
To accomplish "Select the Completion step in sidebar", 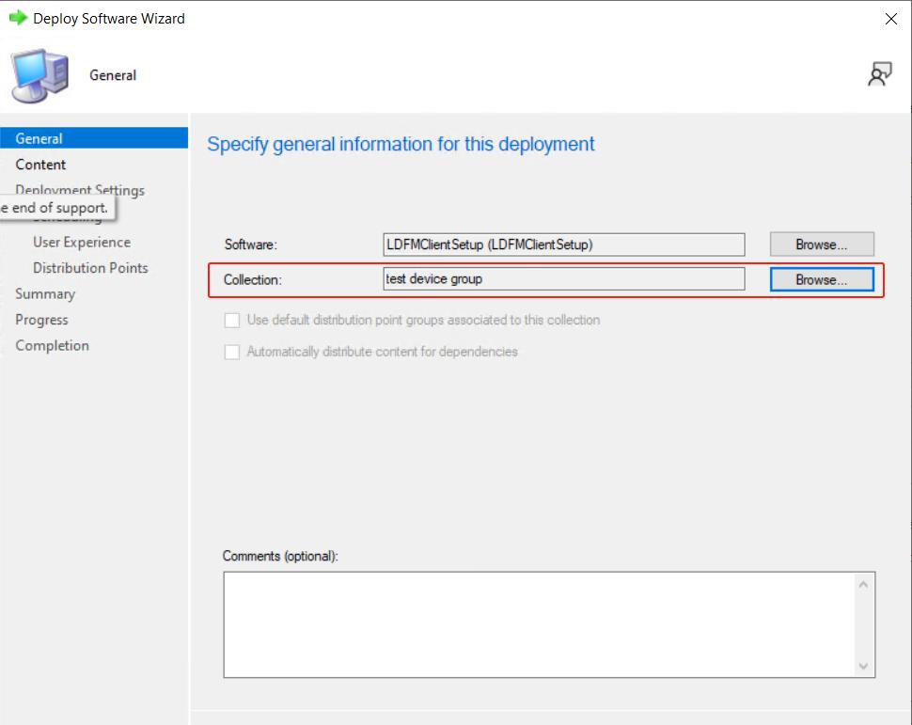I will (x=52, y=345).
